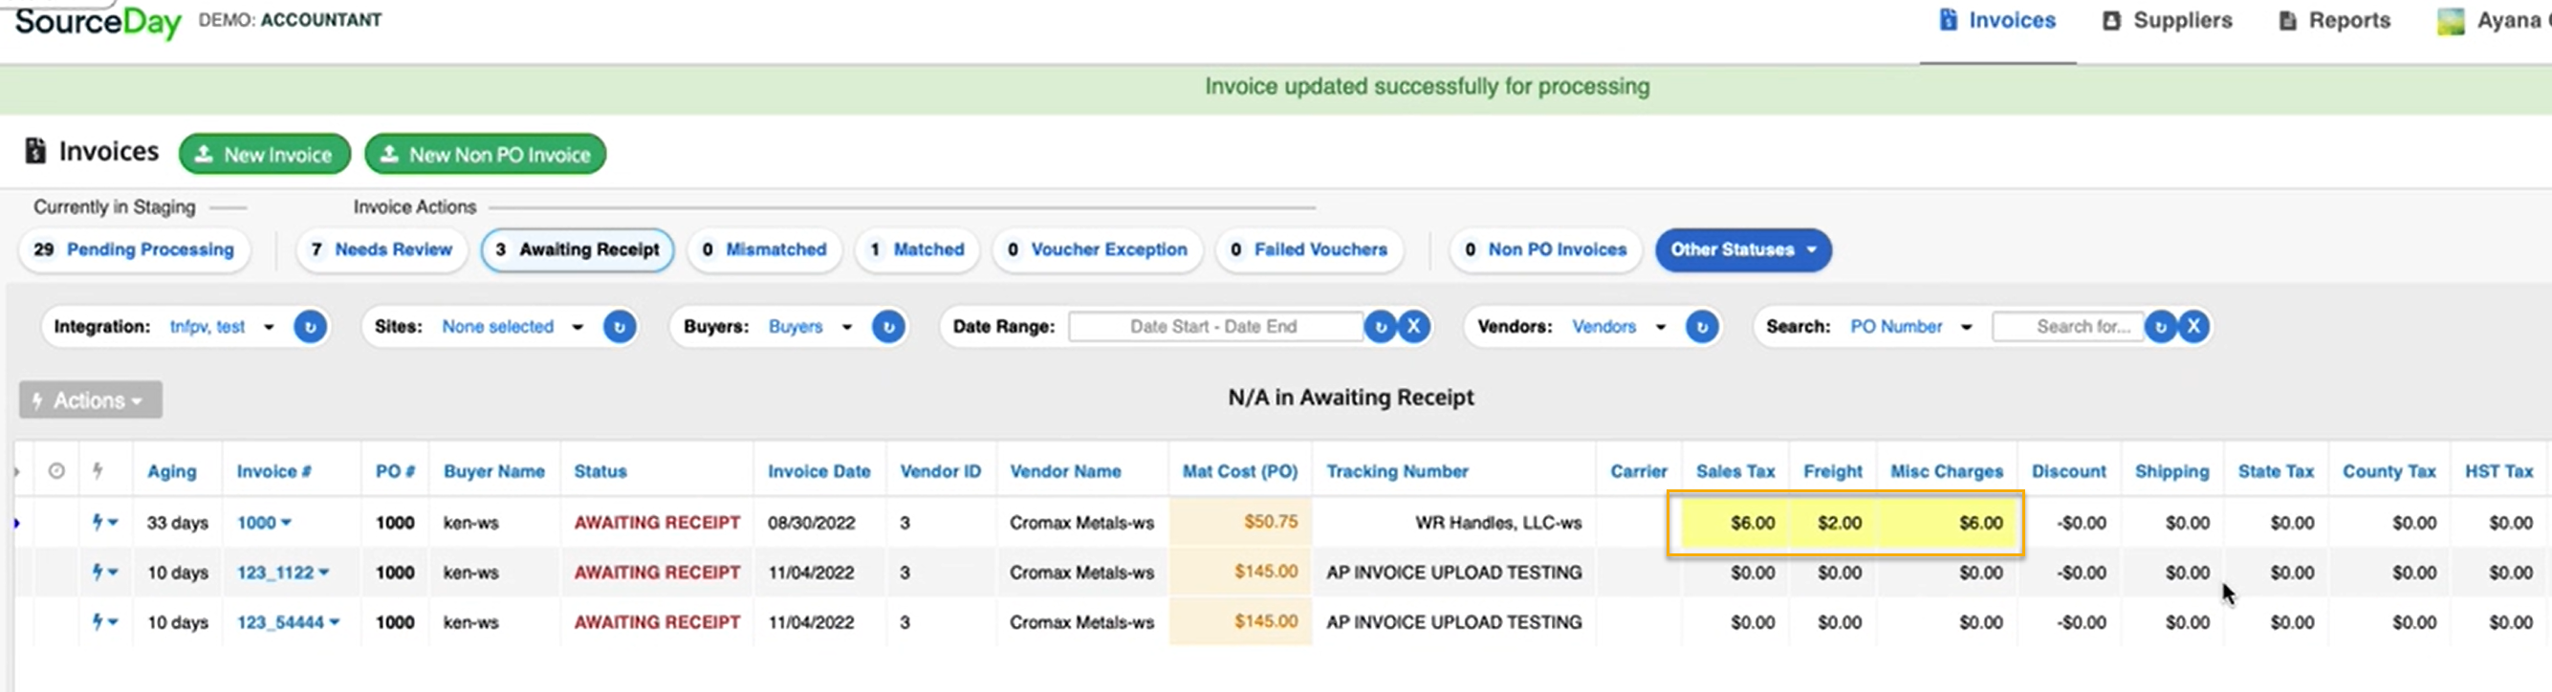This screenshot has height=692, width=2552.
Task: Open actions bolt for invoice 1000
Action: tap(104, 522)
